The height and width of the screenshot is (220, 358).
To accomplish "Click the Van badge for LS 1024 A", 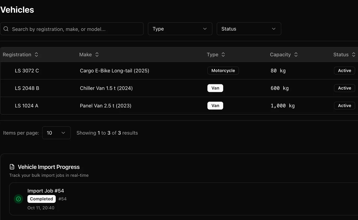I will [x=215, y=106].
